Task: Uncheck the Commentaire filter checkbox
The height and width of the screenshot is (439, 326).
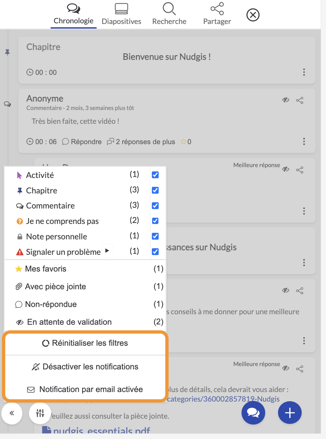Action: click(155, 206)
